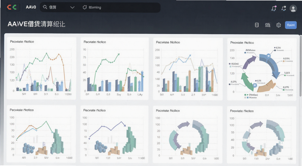Click the green legend swatch in circular chart
The image size is (302, 166).
[245, 95]
